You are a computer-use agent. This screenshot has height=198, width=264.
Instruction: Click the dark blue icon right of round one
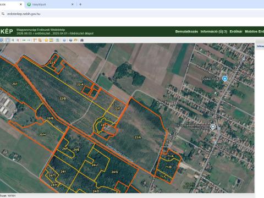pyautogui.click(x=70, y=40)
